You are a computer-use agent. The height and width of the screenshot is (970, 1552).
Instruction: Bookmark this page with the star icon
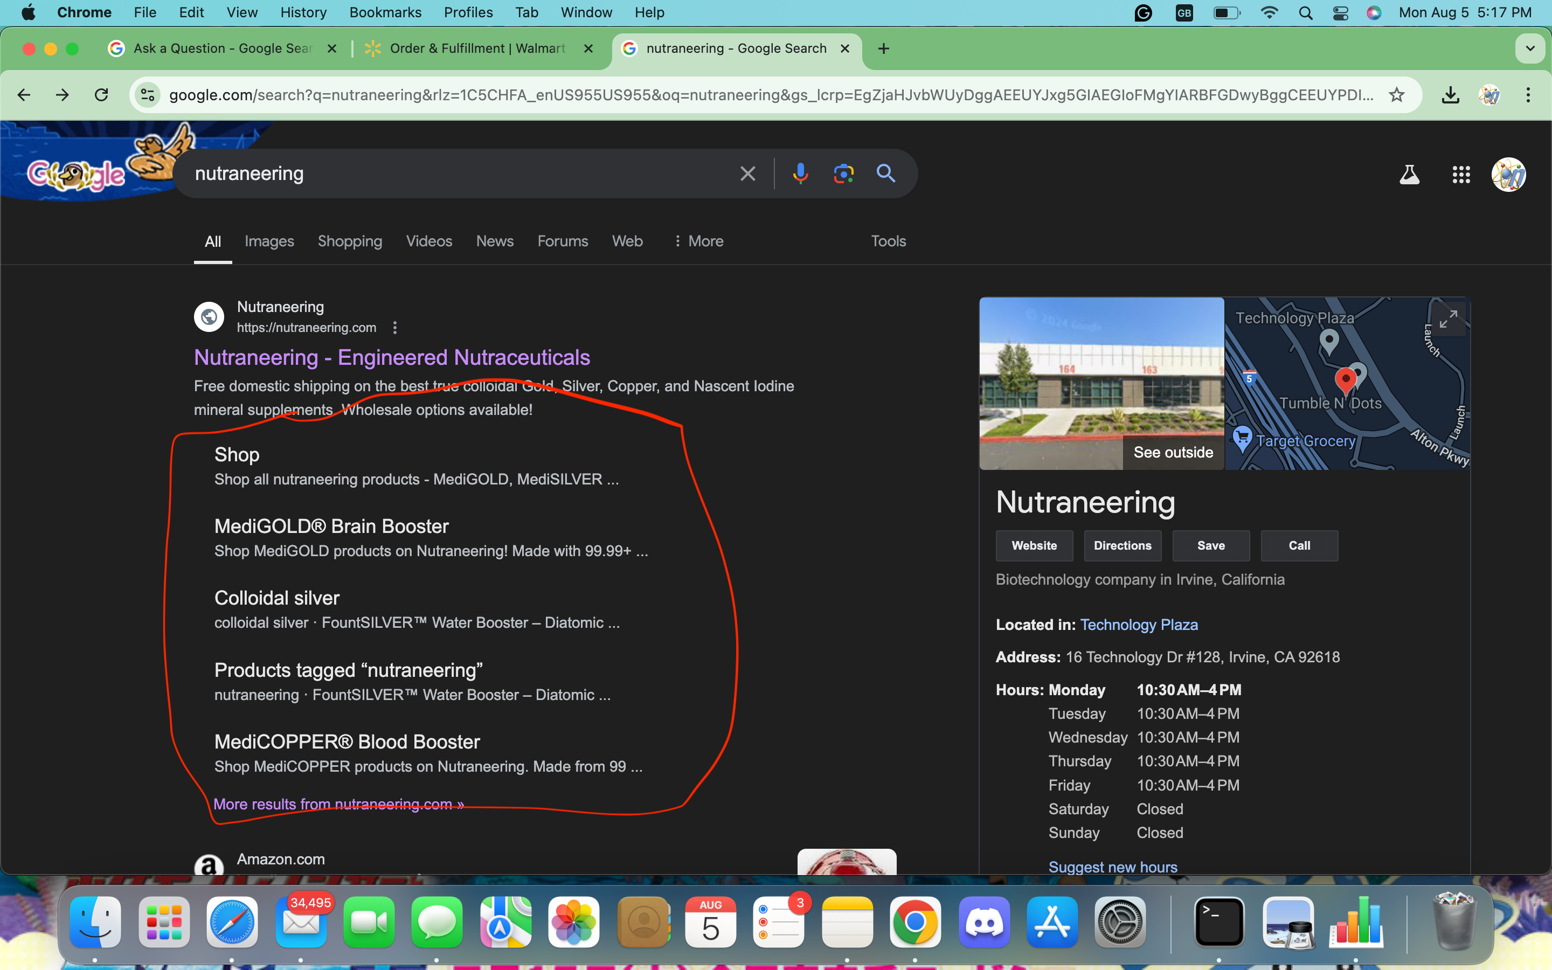1396,95
